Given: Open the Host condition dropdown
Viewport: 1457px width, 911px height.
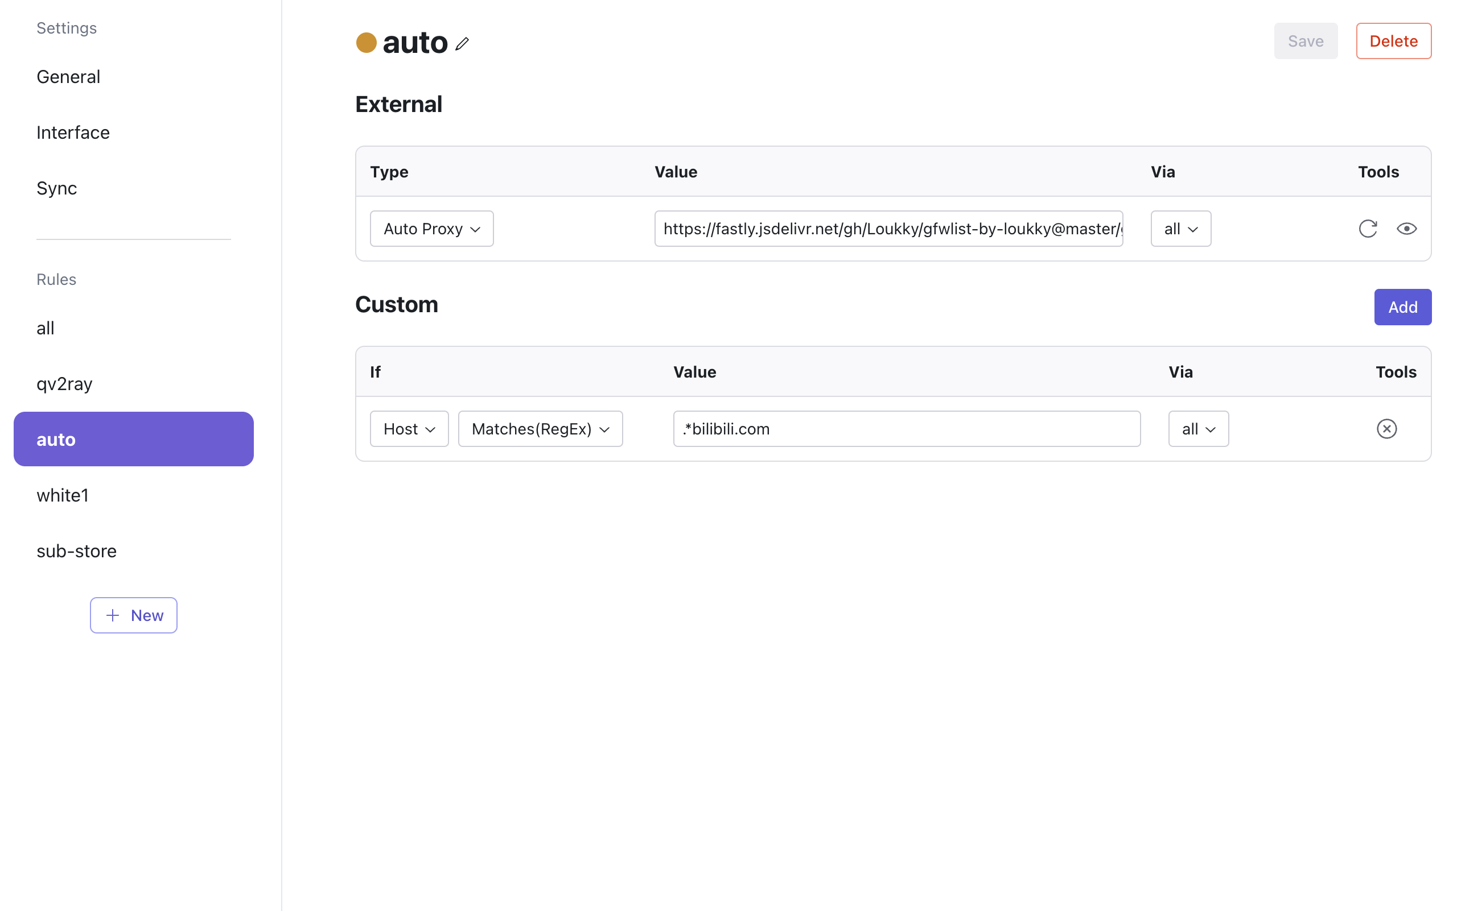Looking at the screenshot, I should pyautogui.click(x=409, y=428).
